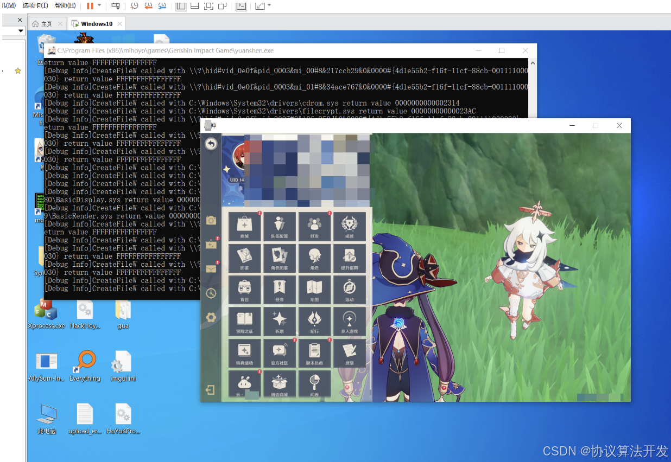Open the 祈愿 wish tile
Screen dimensions: 671x462
[279, 320]
